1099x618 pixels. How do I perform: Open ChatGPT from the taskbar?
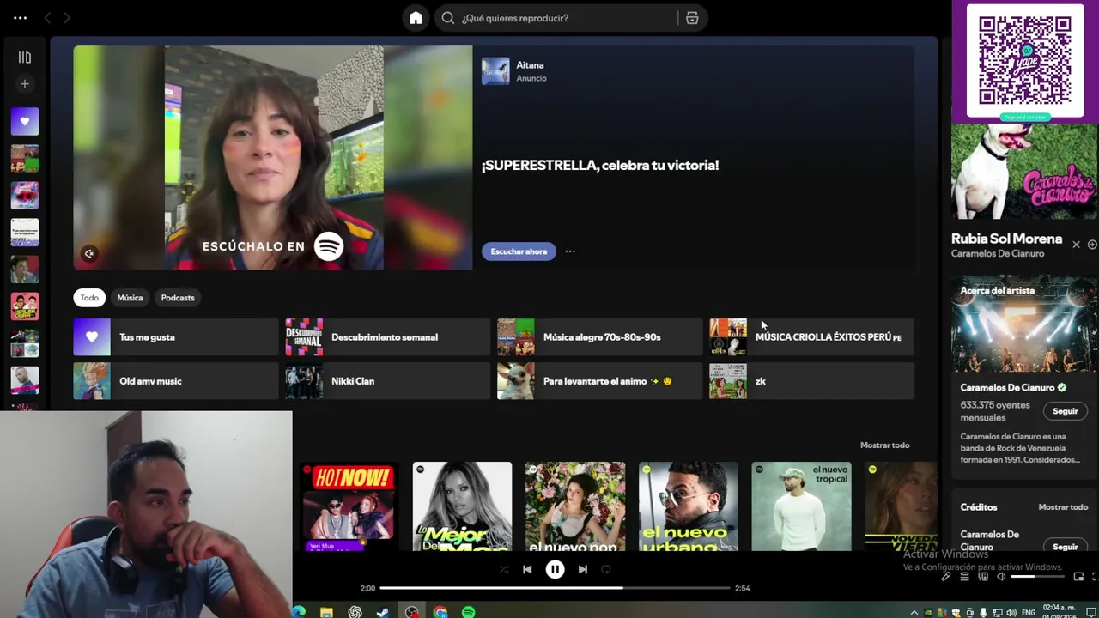tap(355, 612)
